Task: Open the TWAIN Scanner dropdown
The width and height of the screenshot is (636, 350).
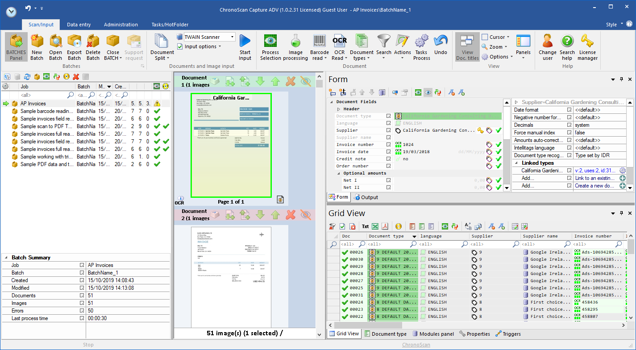Action: [233, 37]
